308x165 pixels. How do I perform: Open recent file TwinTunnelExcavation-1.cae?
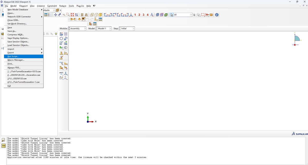tap(24, 82)
